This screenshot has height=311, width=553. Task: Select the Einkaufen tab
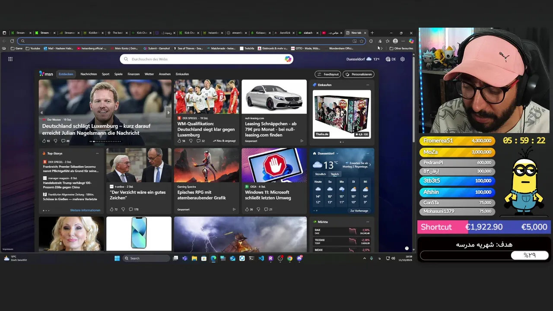click(182, 74)
